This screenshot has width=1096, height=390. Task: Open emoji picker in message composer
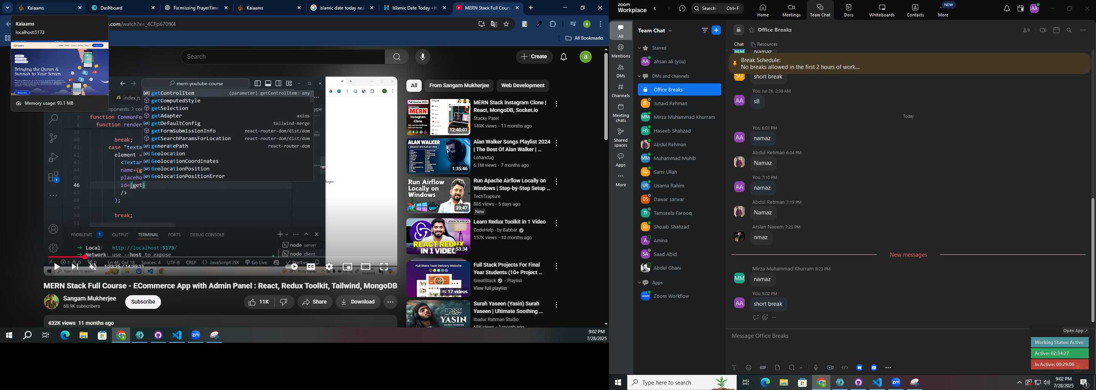(749, 368)
